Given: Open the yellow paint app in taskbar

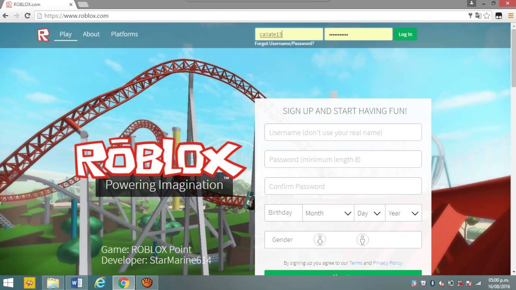Looking at the screenshot, I should point(29,283).
